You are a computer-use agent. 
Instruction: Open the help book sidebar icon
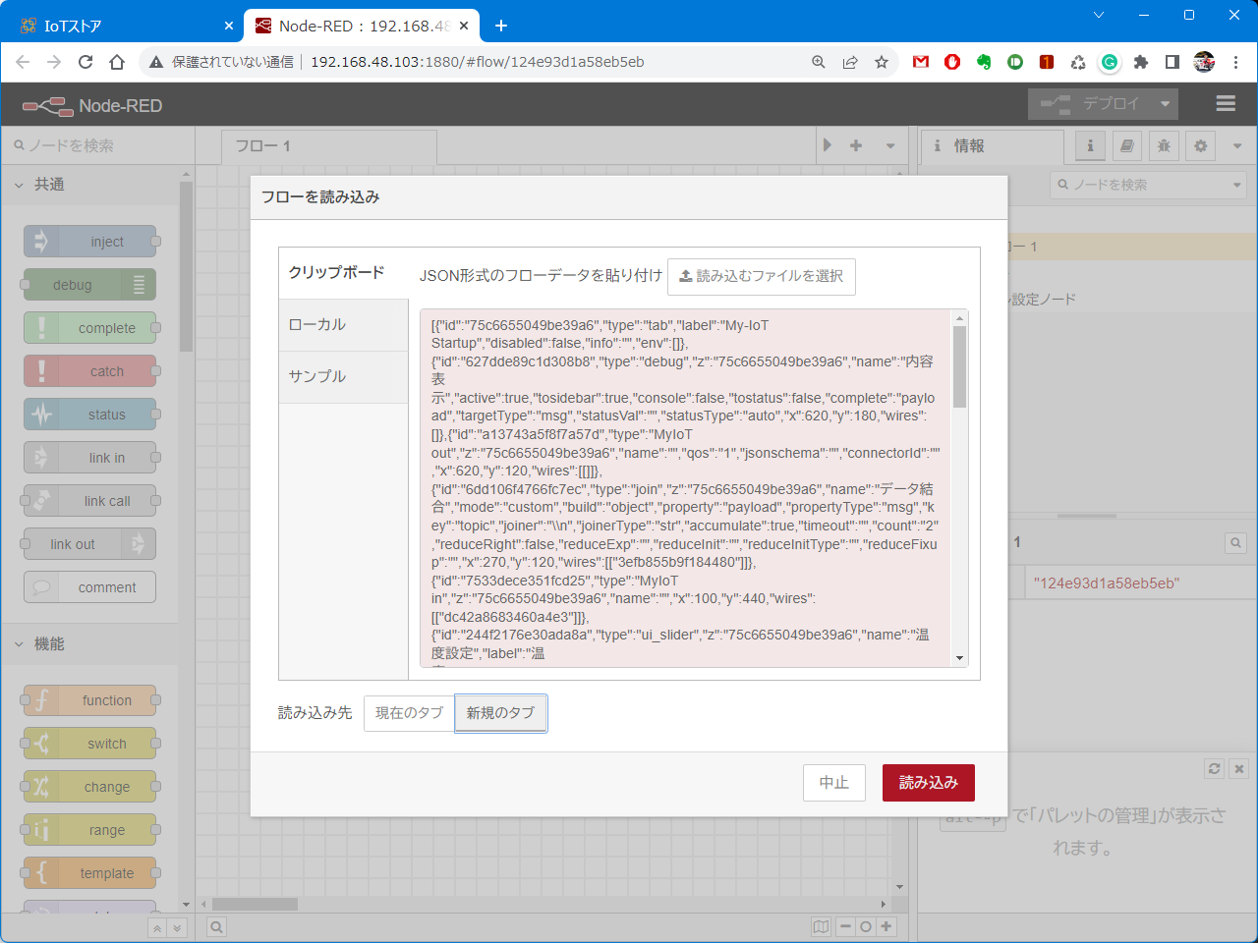click(x=1127, y=145)
